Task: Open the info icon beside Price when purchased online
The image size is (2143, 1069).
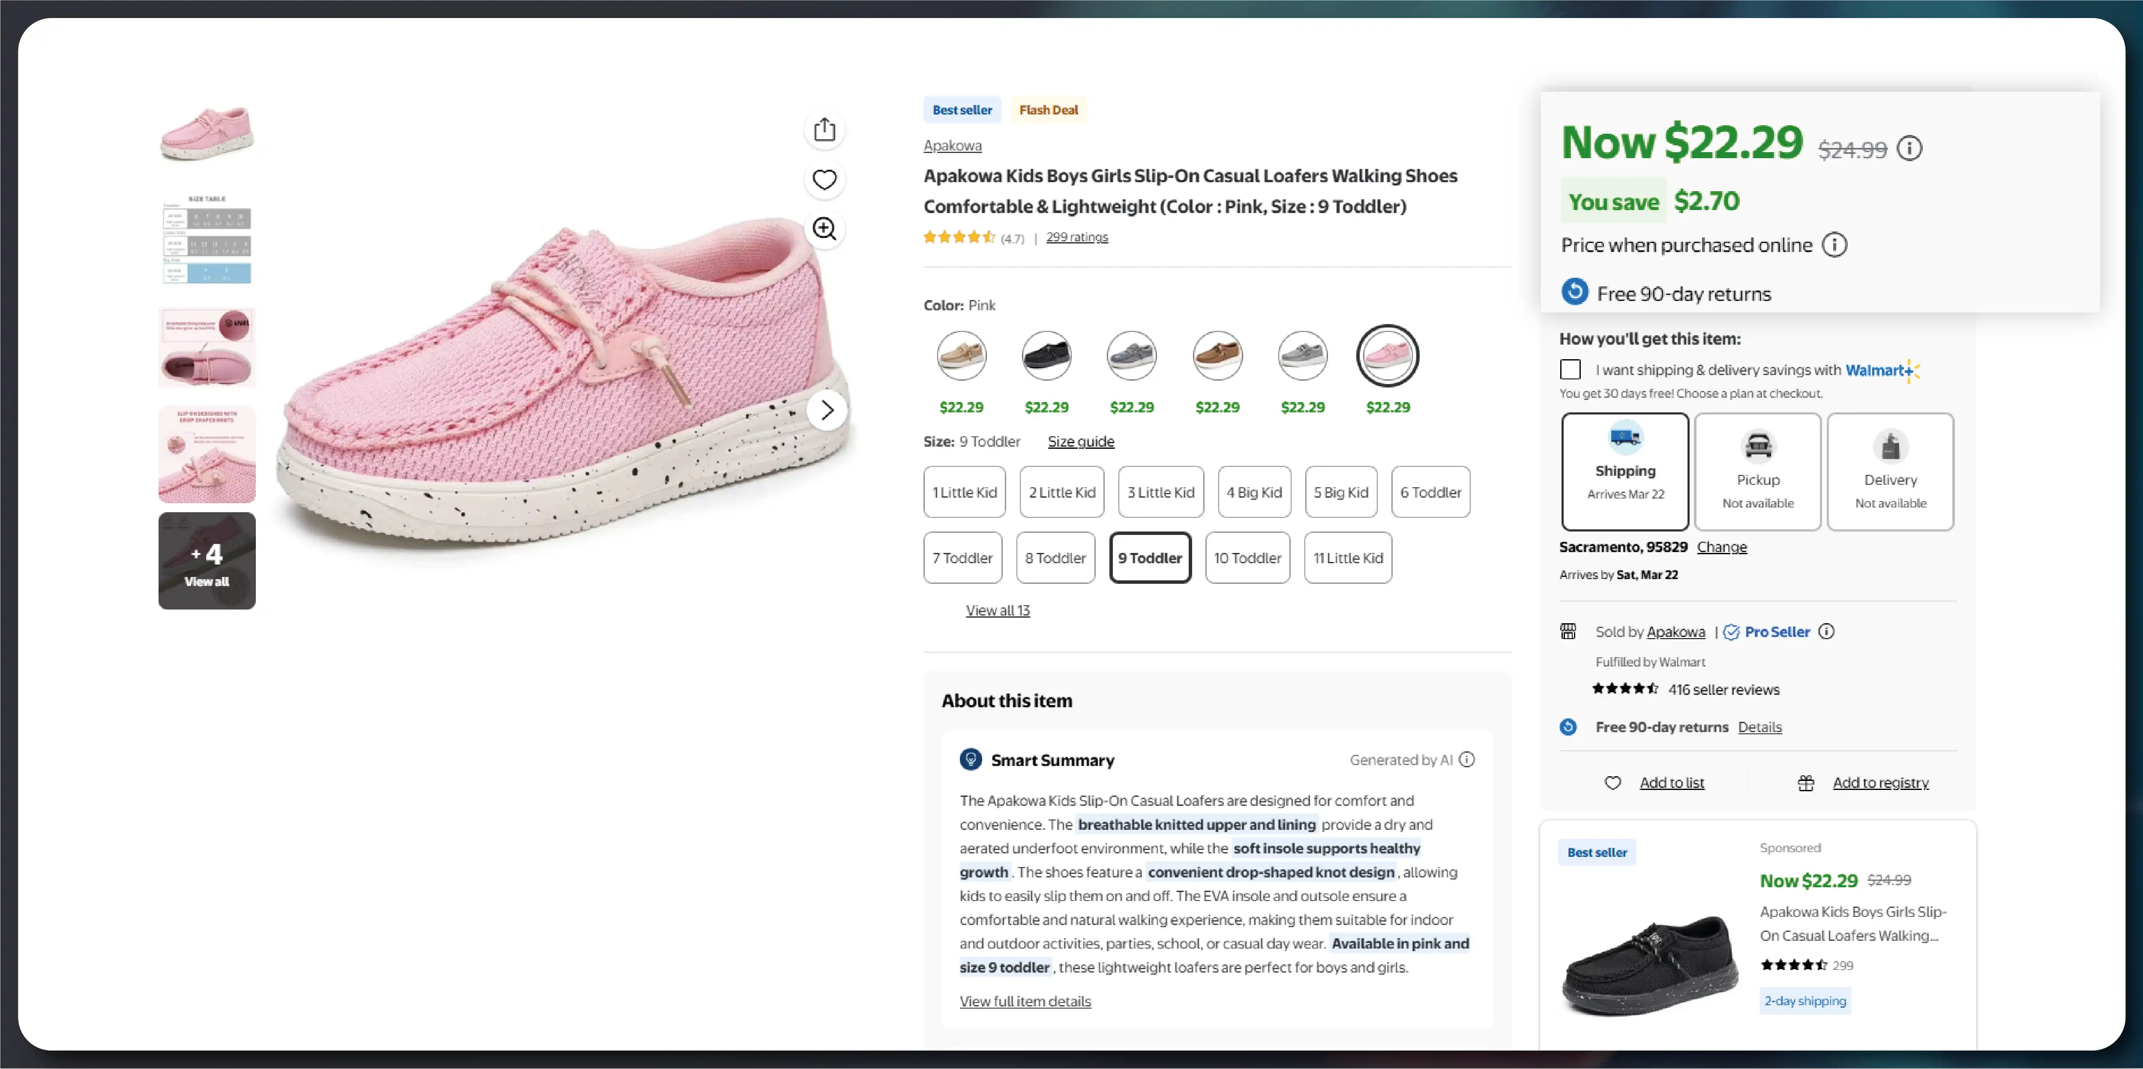Action: coord(1834,246)
